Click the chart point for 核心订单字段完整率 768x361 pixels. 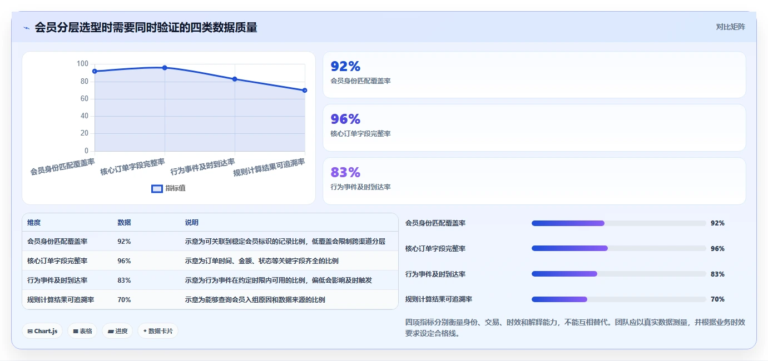(165, 68)
